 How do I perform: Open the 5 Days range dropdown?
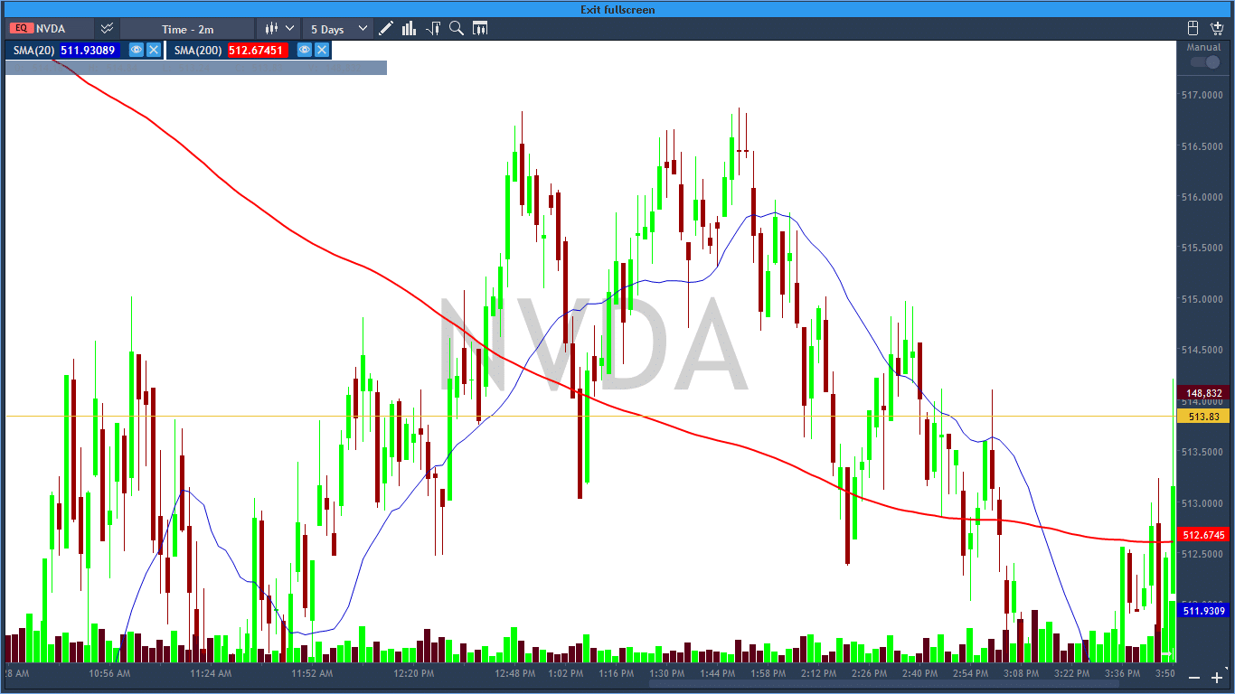click(339, 29)
